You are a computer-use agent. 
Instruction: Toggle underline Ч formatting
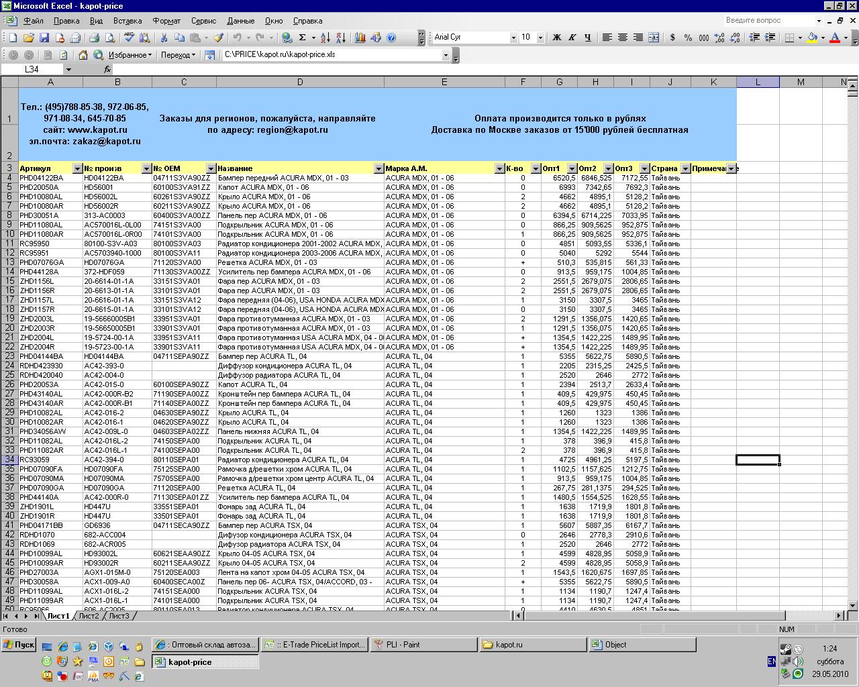[588, 38]
